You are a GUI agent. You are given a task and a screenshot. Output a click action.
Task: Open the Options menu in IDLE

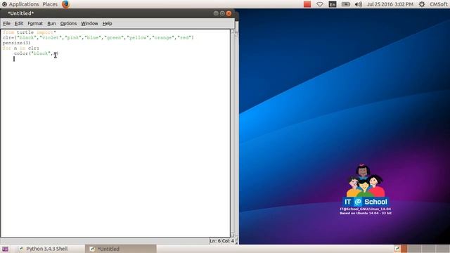click(68, 23)
